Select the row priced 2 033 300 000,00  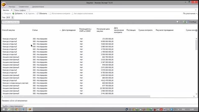99,59
